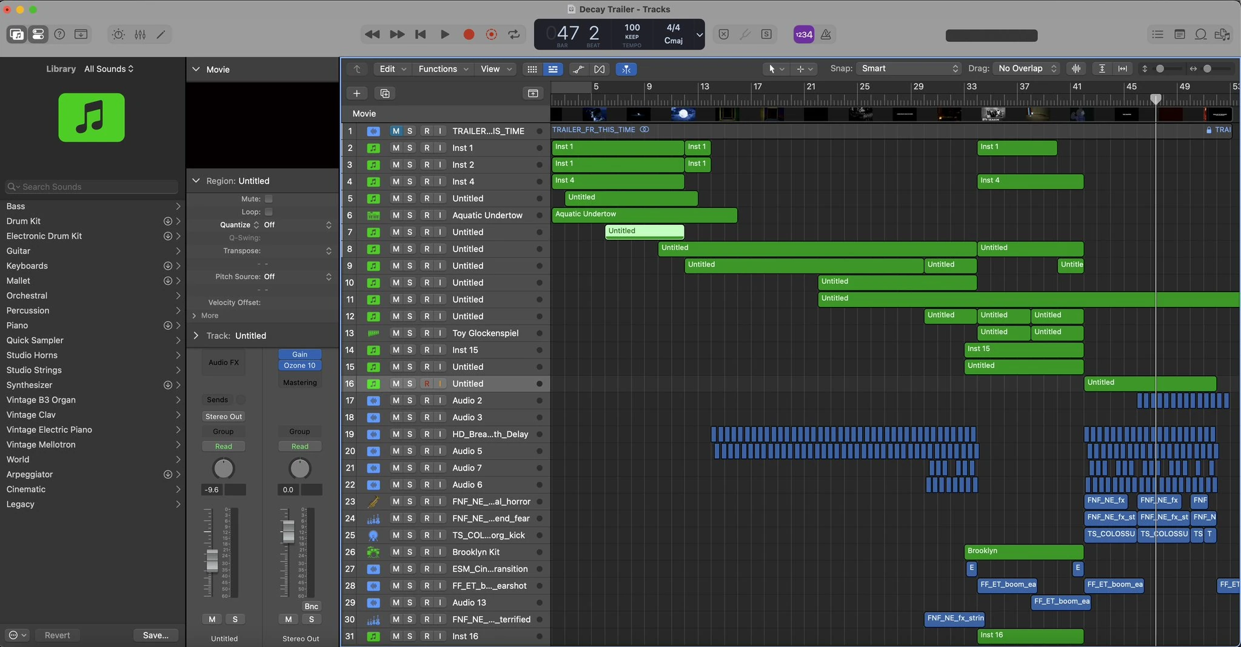The height and width of the screenshot is (647, 1241).
Task: Click the Save... button in Library
Action: (156, 635)
